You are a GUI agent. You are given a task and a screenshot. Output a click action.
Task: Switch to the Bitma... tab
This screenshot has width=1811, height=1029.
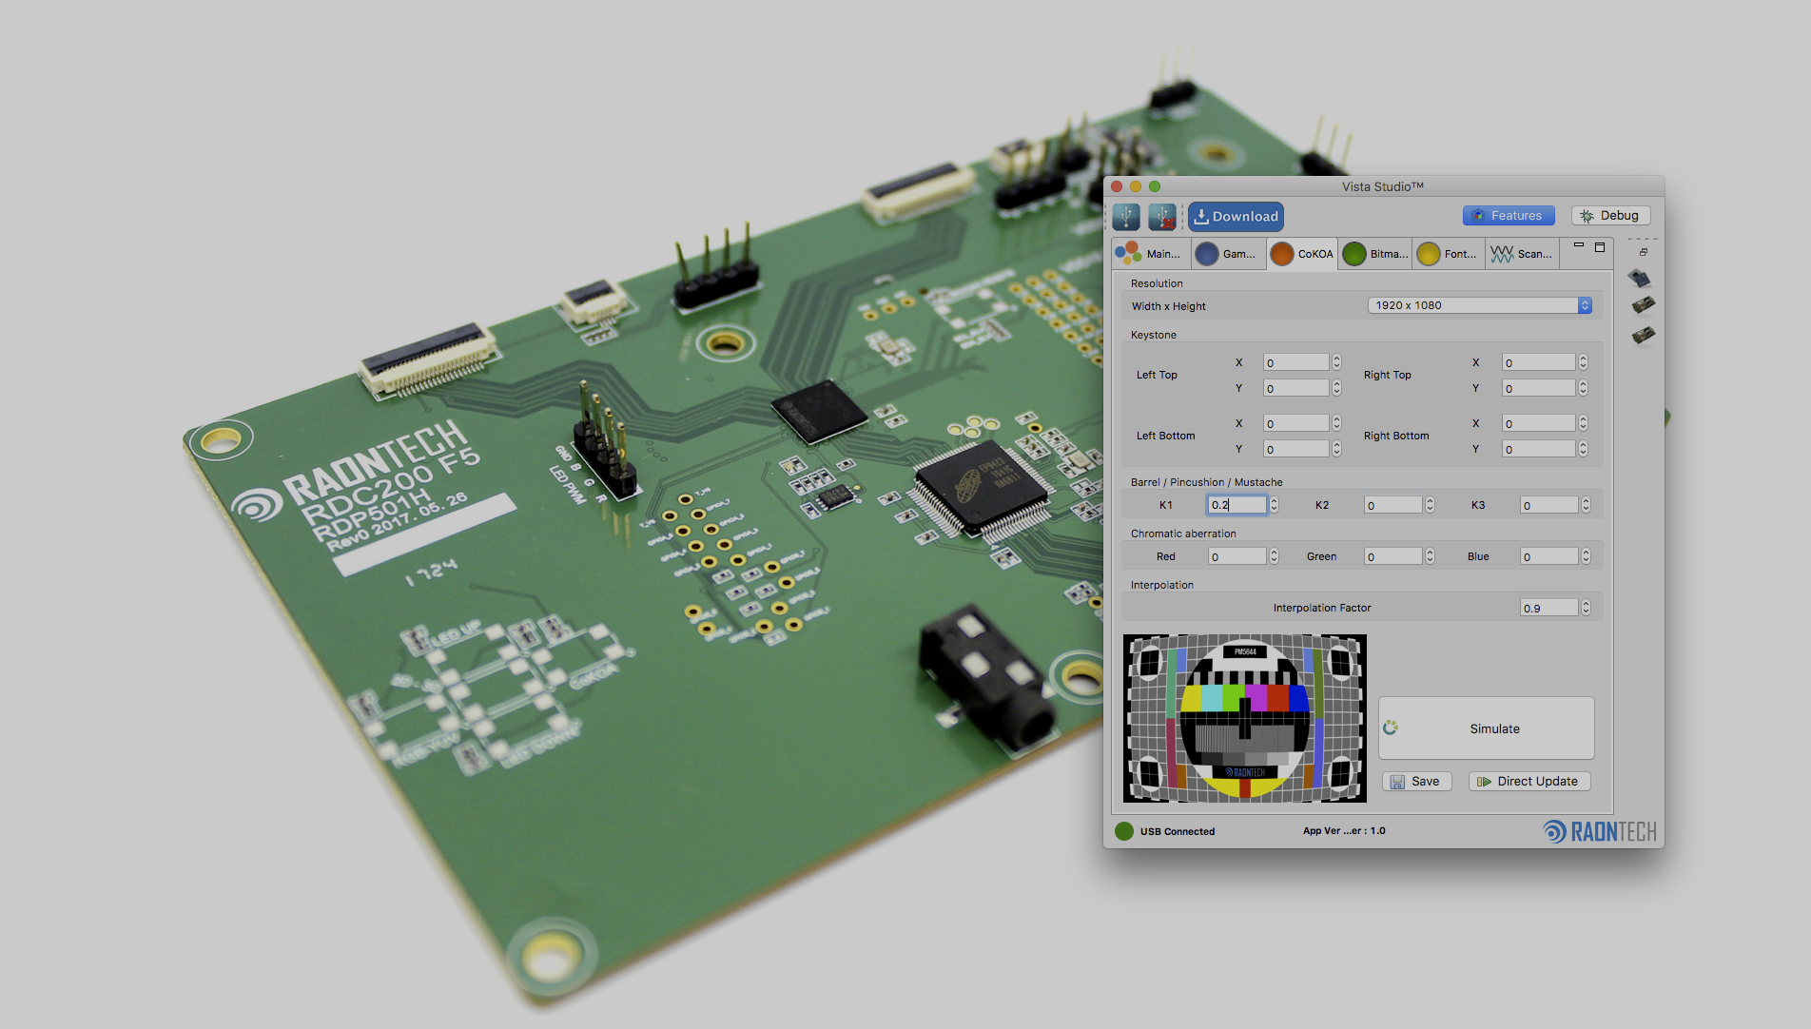click(x=1375, y=254)
